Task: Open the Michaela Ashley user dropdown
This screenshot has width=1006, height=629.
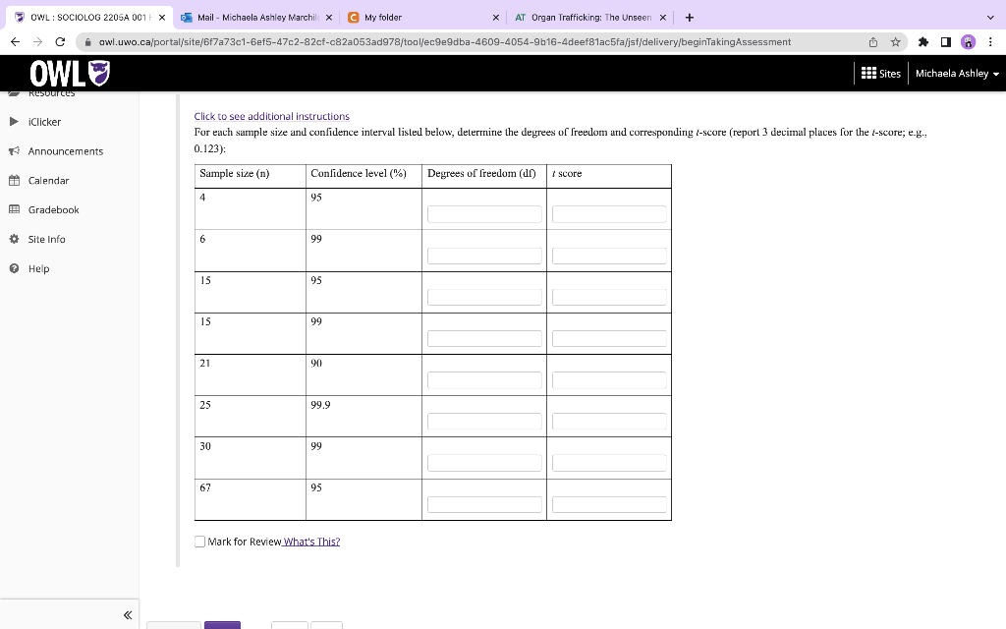Action: coord(957,73)
